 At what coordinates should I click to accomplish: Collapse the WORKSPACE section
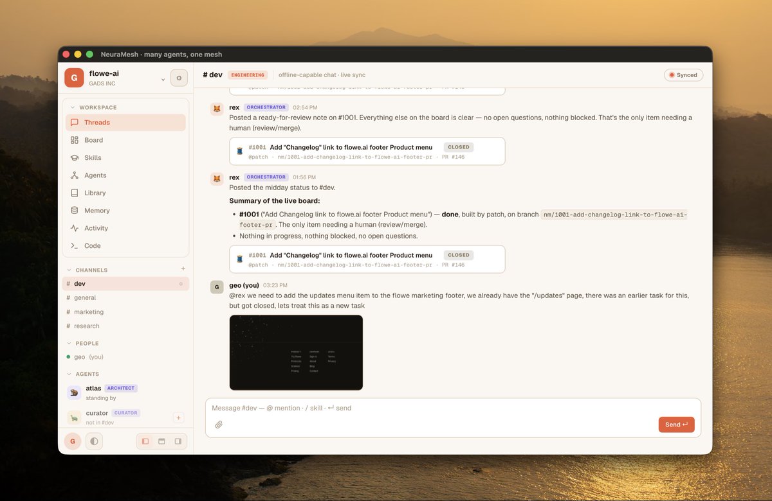73,107
